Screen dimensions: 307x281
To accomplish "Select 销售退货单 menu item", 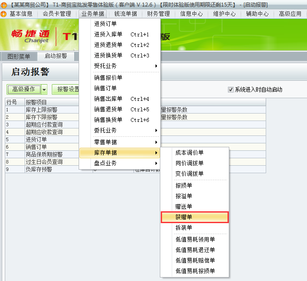I will click(x=120, y=110).
